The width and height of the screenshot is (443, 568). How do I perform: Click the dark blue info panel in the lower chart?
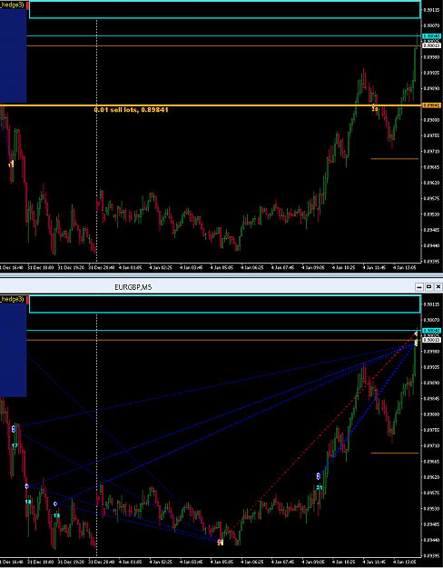tap(13, 350)
